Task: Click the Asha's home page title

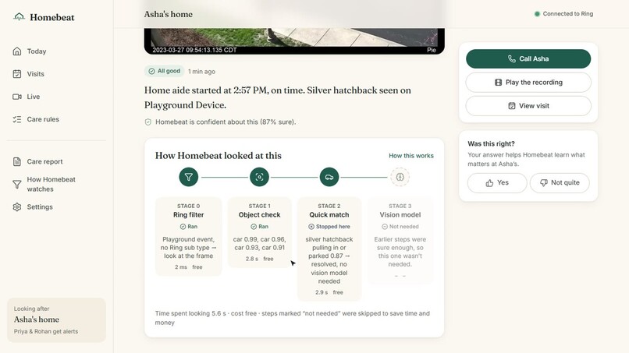Action: pyautogui.click(x=169, y=14)
